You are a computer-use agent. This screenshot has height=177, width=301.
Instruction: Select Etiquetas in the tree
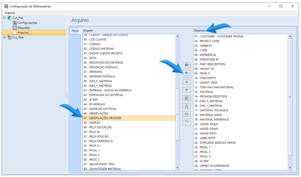point(24,27)
